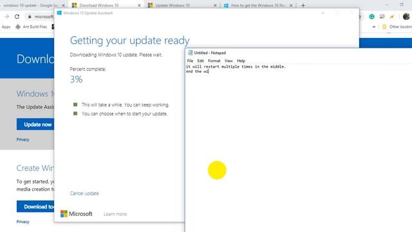The image size is (412, 232).
Task: Expand the hidden bookmarks chevron
Action: click(373, 27)
